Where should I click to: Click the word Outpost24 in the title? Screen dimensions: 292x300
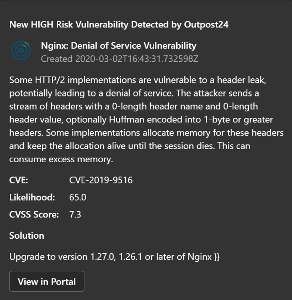(206, 24)
